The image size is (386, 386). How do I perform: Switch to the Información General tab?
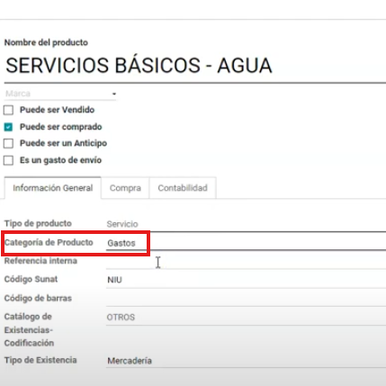53,188
